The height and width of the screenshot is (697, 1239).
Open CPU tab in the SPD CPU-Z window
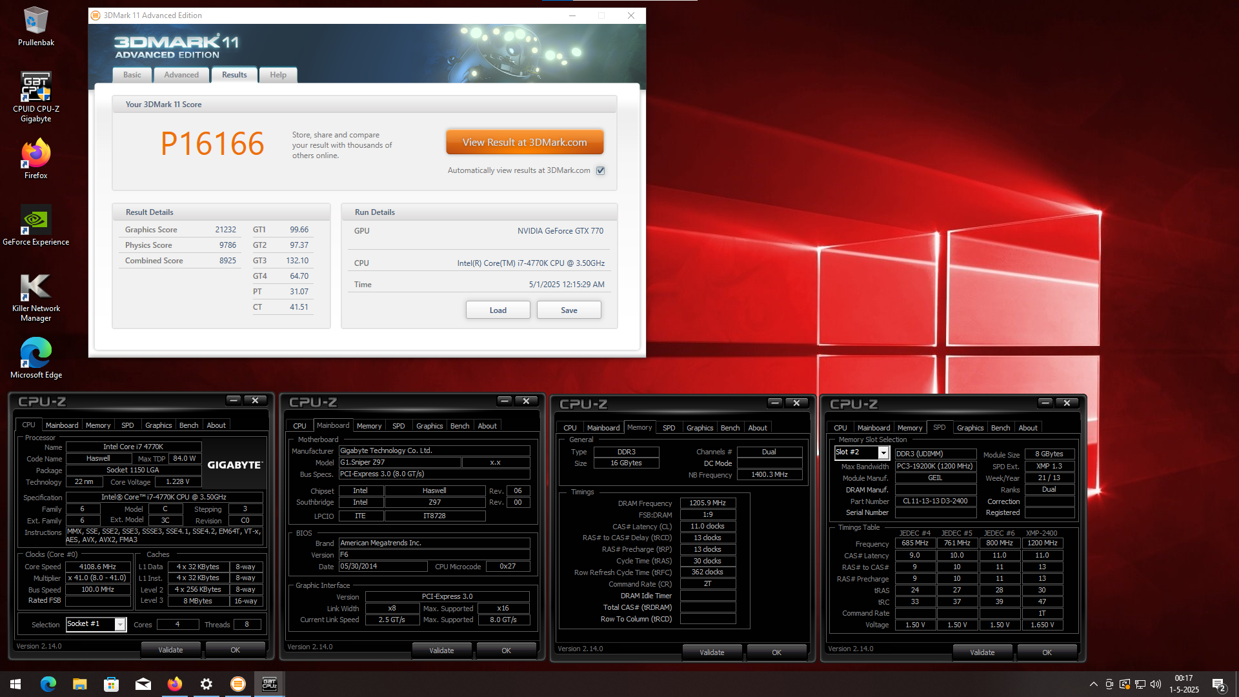[840, 428]
